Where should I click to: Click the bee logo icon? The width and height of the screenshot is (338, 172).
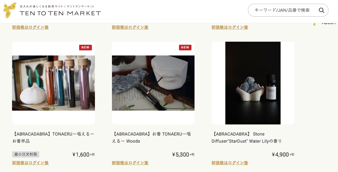point(10,10)
